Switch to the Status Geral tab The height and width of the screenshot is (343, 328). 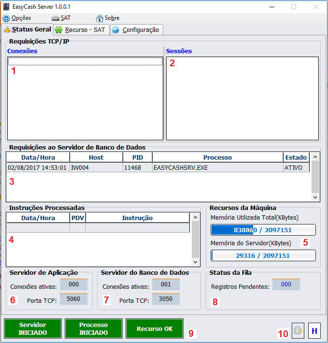pyautogui.click(x=27, y=30)
